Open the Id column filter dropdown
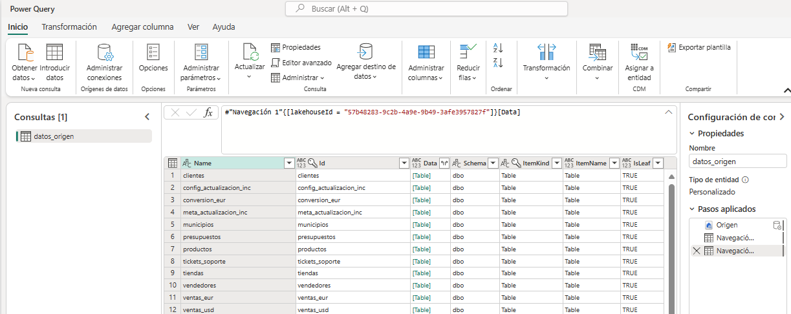 [404, 163]
